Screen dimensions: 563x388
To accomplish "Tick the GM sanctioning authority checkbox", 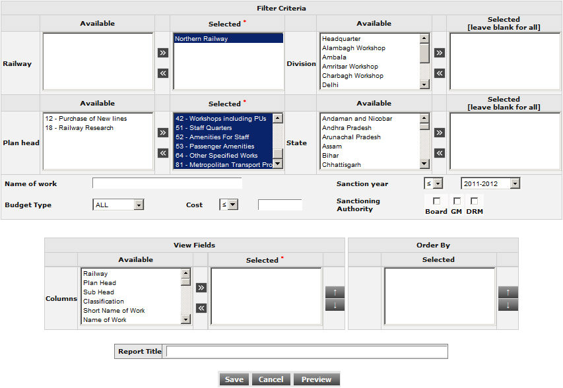I will tap(456, 201).
